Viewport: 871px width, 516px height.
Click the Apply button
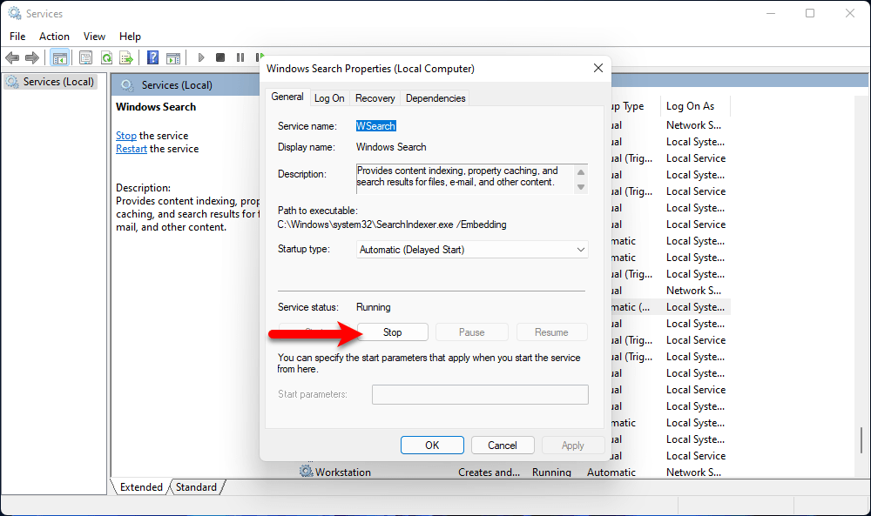[573, 445]
